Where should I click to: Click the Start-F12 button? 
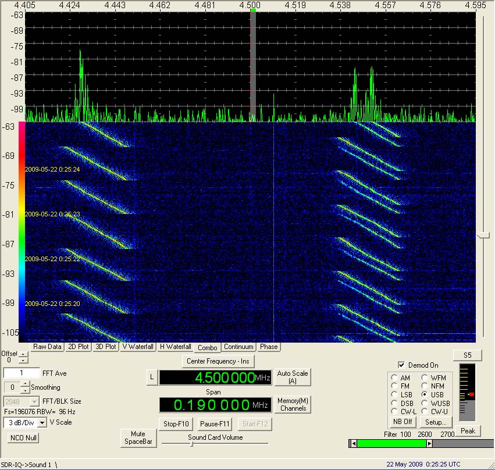tap(255, 424)
